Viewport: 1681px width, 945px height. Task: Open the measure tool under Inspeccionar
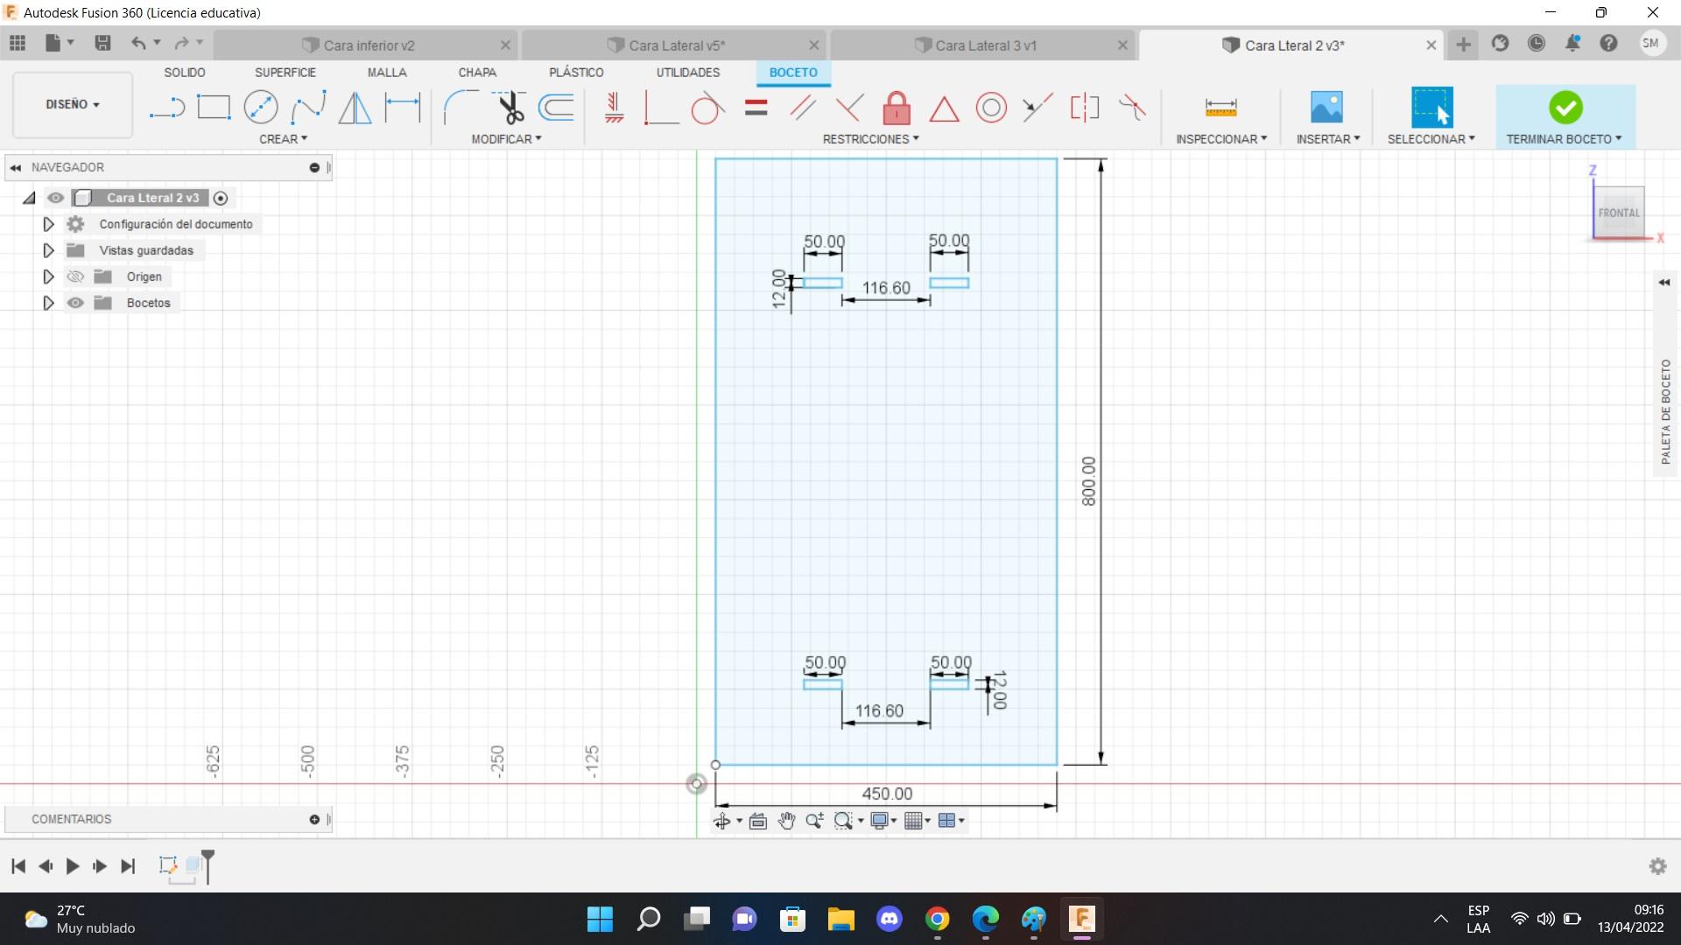[x=1220, y=108]
